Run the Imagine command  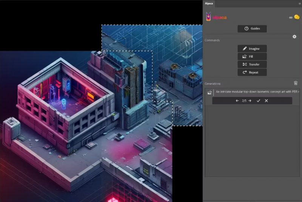pyautogui.click(x=252, y=49)
